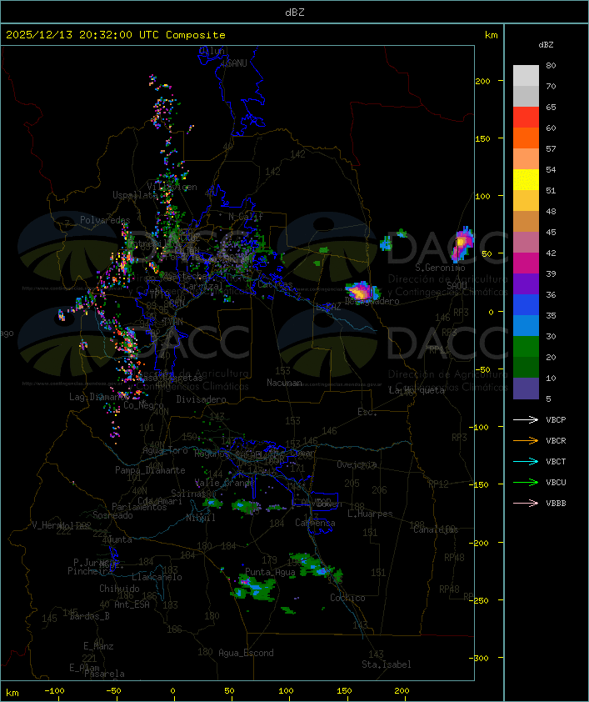
Task: Pick the light orange 54-57 dBZ swatch
Action: coord(526,159)
